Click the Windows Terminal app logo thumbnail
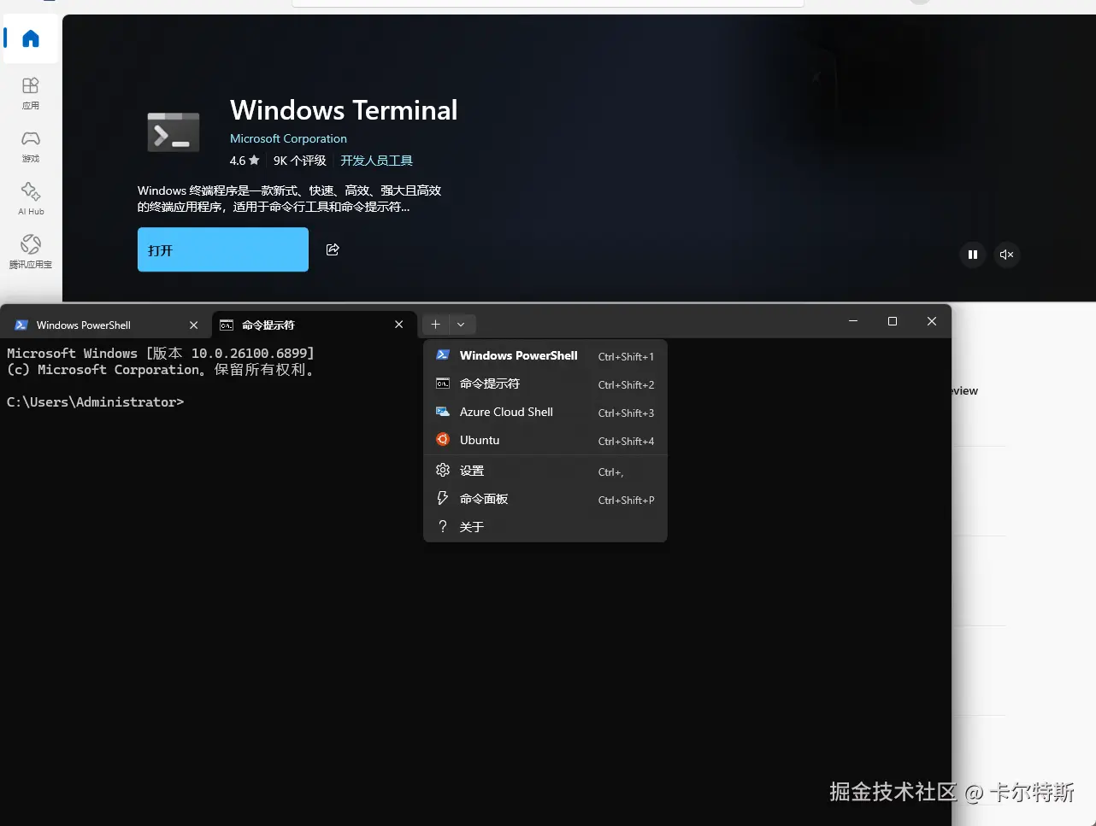Screen dimensions: 1096x826 pos(173,130)
